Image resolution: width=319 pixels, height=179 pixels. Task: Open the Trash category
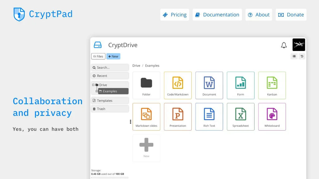[x=110, y=109]
